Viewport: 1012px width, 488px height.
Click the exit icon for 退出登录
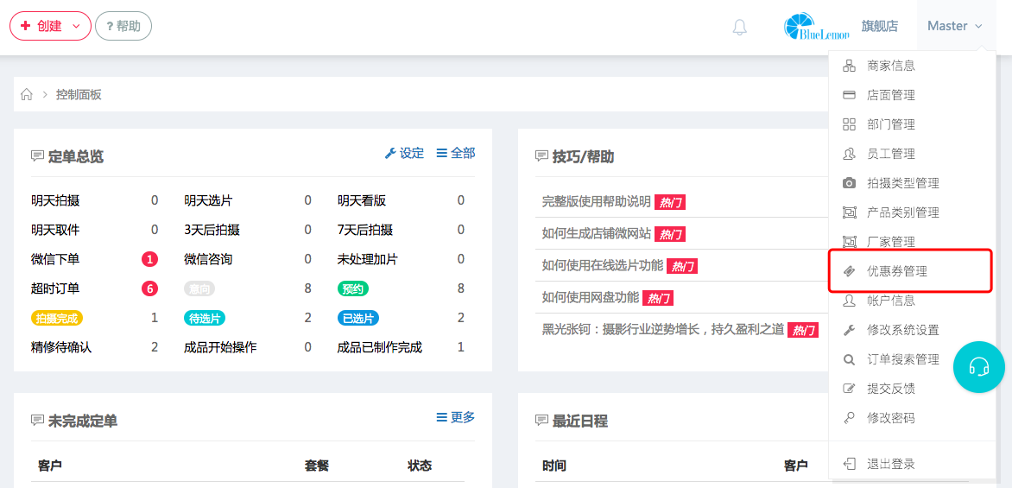[x=849, y=464]
